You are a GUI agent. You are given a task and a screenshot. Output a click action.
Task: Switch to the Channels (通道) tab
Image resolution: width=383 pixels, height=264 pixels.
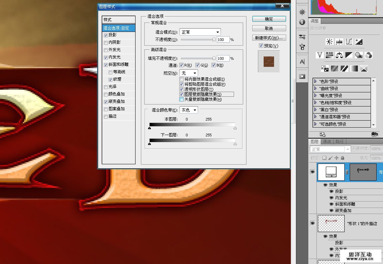pyautogui.click(x=327, y=141)
